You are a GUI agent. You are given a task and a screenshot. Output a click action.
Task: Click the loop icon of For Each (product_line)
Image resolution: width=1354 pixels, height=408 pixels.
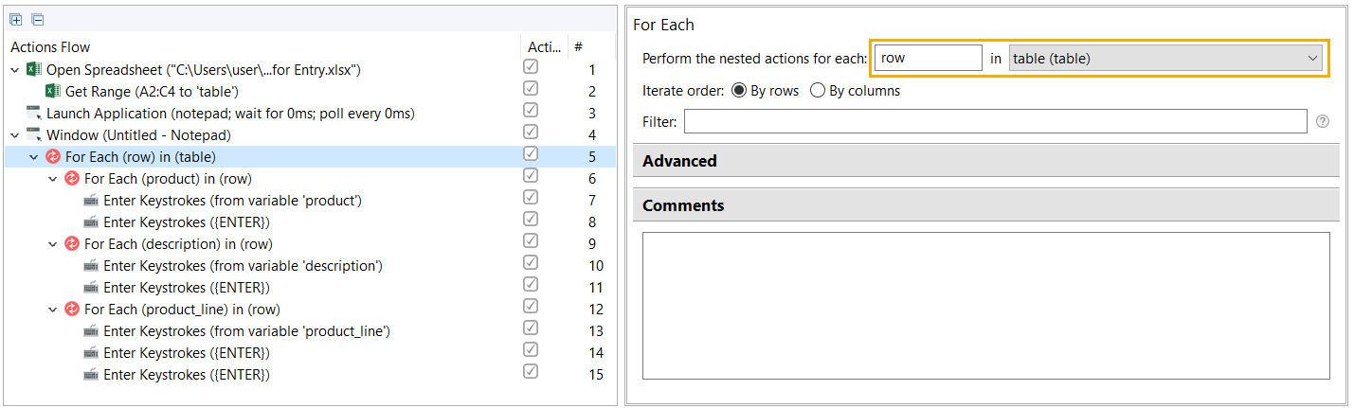coord(72,310)
